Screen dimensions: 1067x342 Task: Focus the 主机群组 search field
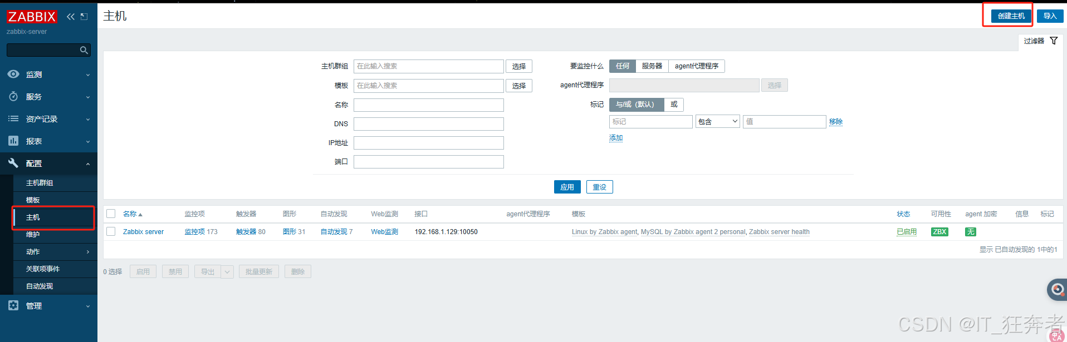[429, 66]
